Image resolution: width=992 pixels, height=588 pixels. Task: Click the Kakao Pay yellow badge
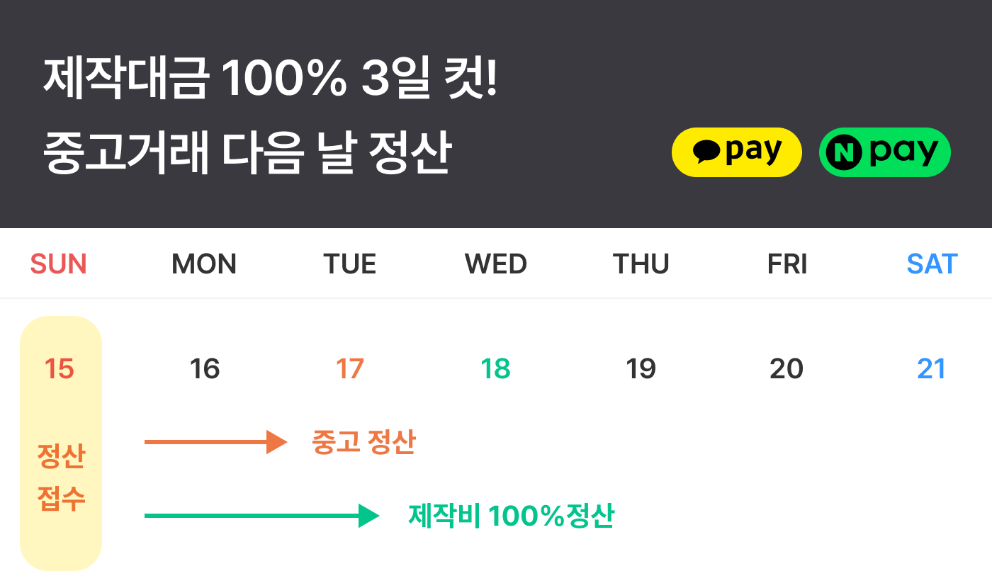736,152
